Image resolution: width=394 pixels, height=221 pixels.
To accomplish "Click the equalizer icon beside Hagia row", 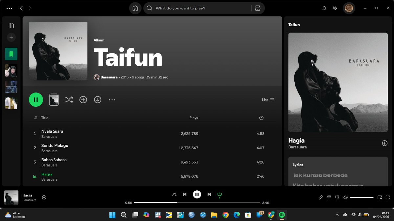I will 35,177.
